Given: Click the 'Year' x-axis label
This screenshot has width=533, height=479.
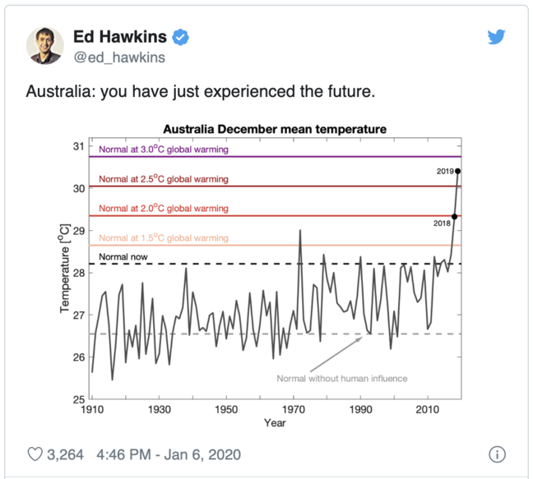Looking at the screenshot, I should point(275,422).
